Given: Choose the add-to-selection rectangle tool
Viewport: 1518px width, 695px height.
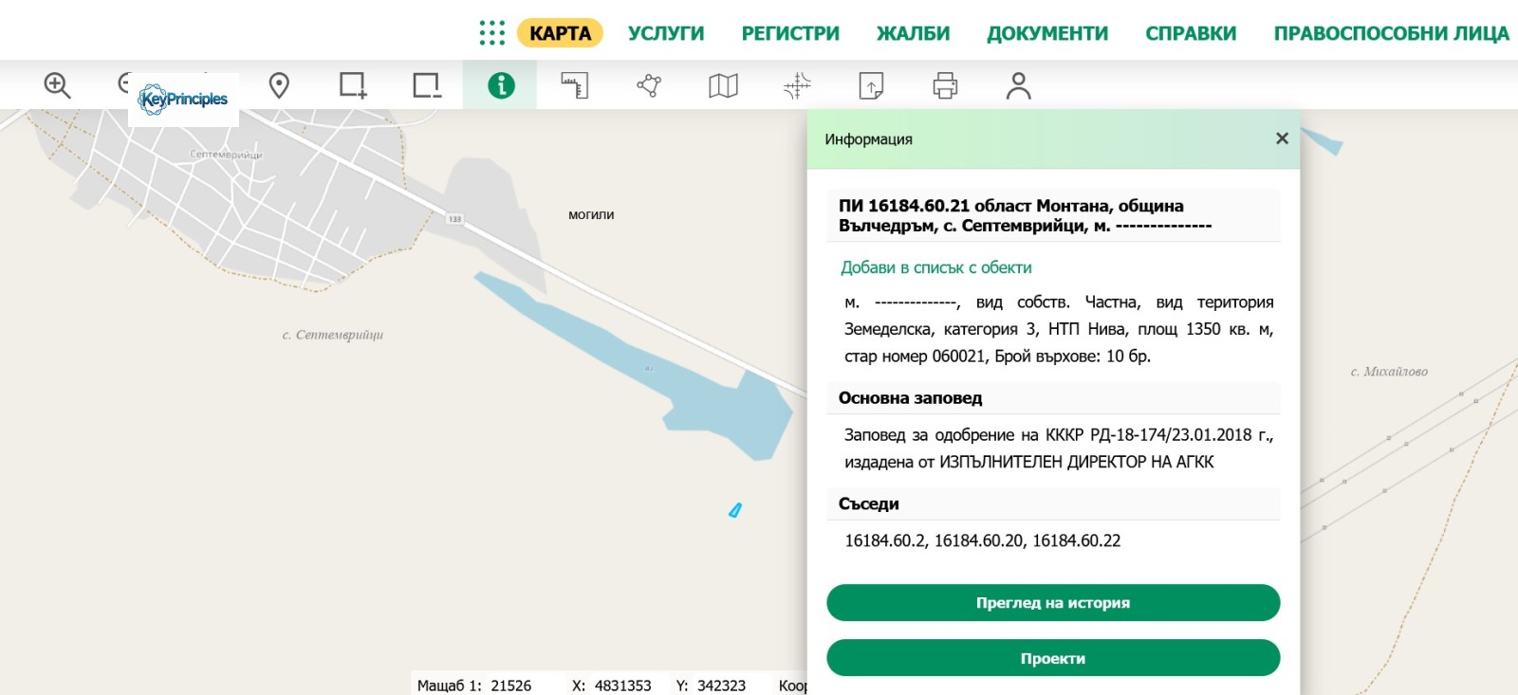Looking at the screenshot, I should [x=353, y=85].
